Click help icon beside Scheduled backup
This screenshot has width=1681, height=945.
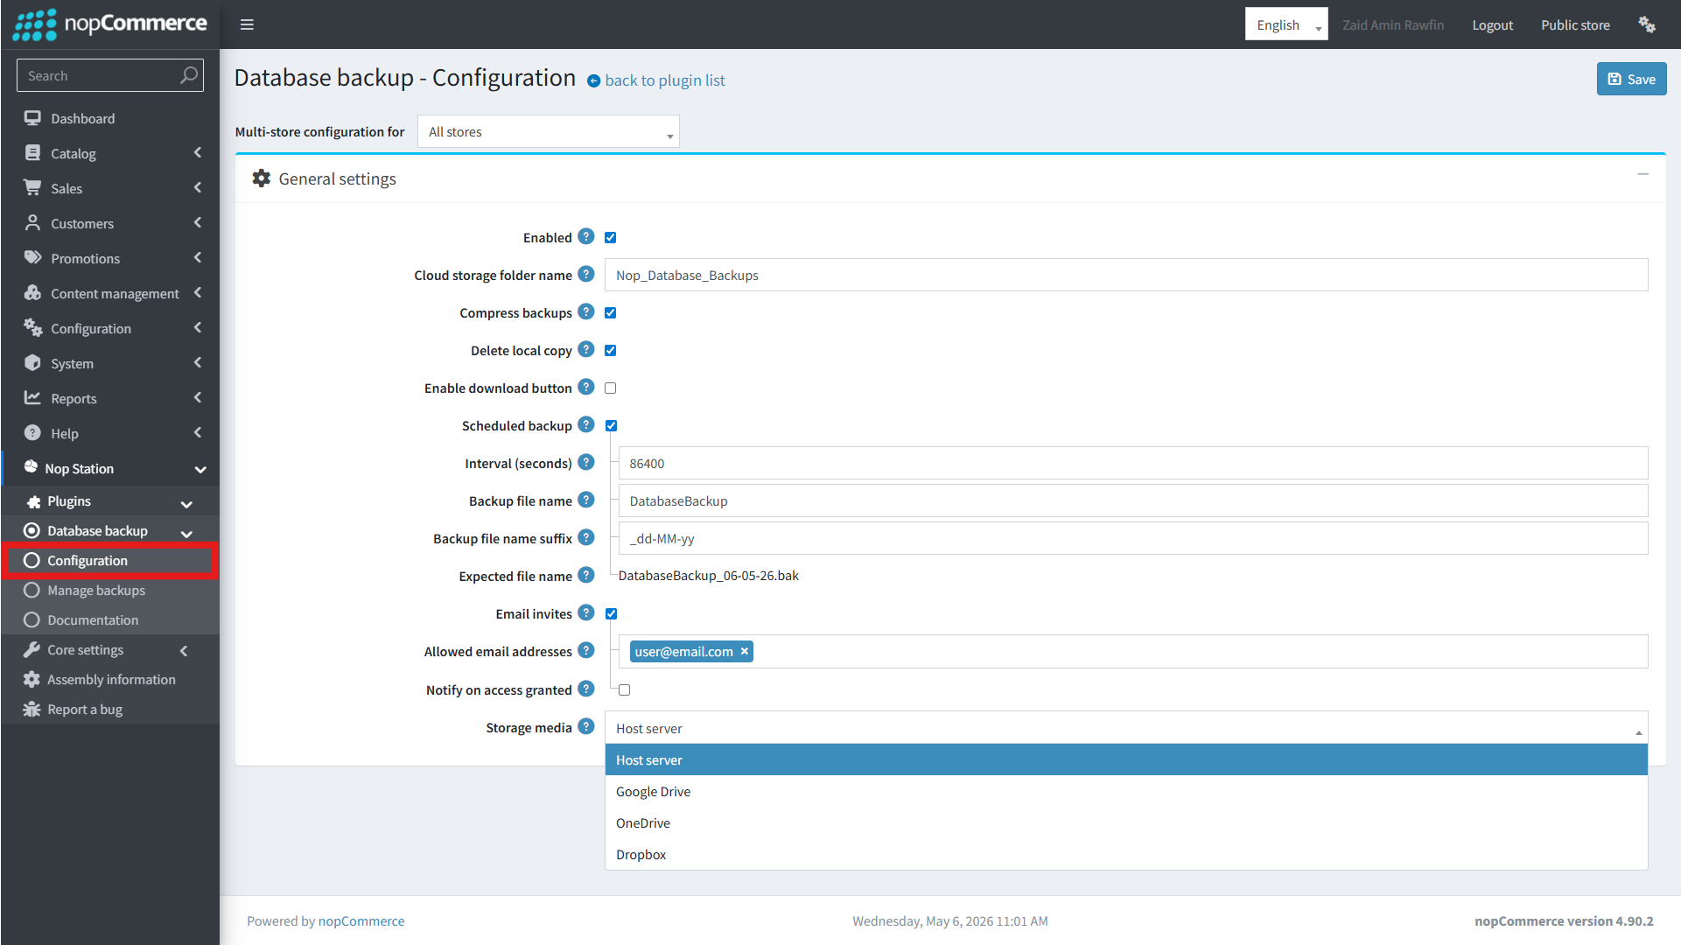pos(586,425)
